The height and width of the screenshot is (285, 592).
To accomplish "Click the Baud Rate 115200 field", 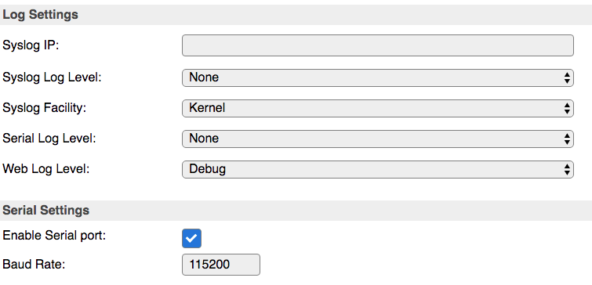I will (x=221, y=265).
